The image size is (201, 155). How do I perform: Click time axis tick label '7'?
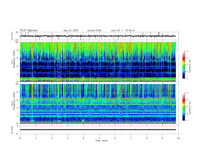[x=131, y=138]
